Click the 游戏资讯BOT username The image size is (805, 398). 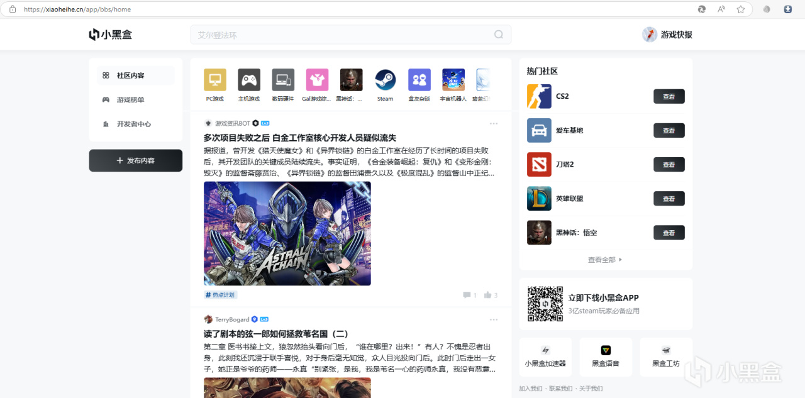pyautogui.click(x=233, y=123)
